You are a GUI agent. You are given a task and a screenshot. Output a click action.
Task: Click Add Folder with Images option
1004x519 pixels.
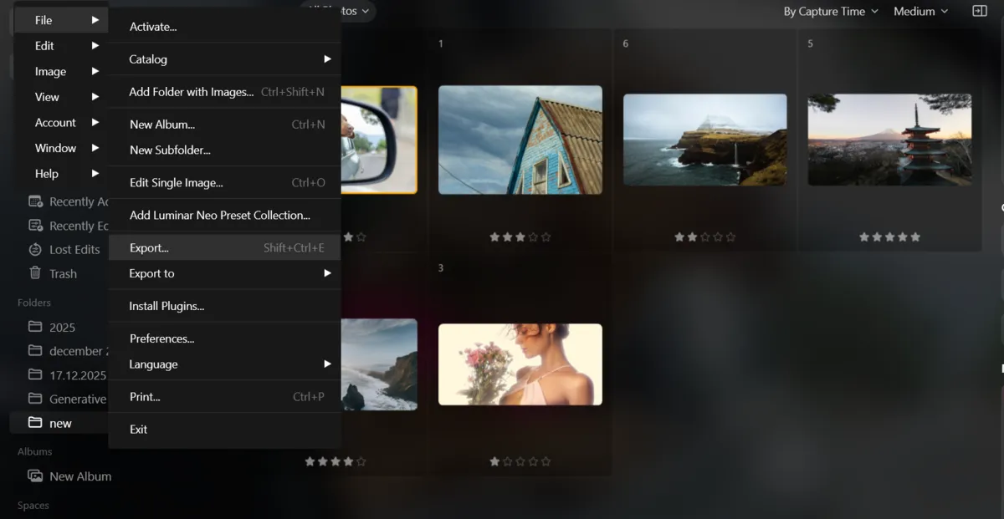coord(192,92)
